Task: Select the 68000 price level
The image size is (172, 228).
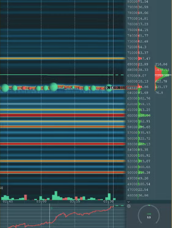Action: (132, 70)
